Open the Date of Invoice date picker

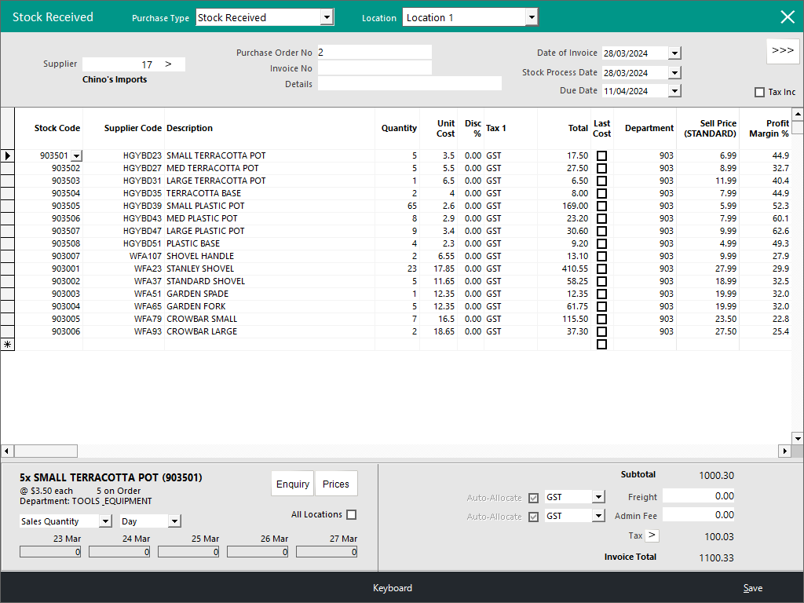(x=674, y=53)
